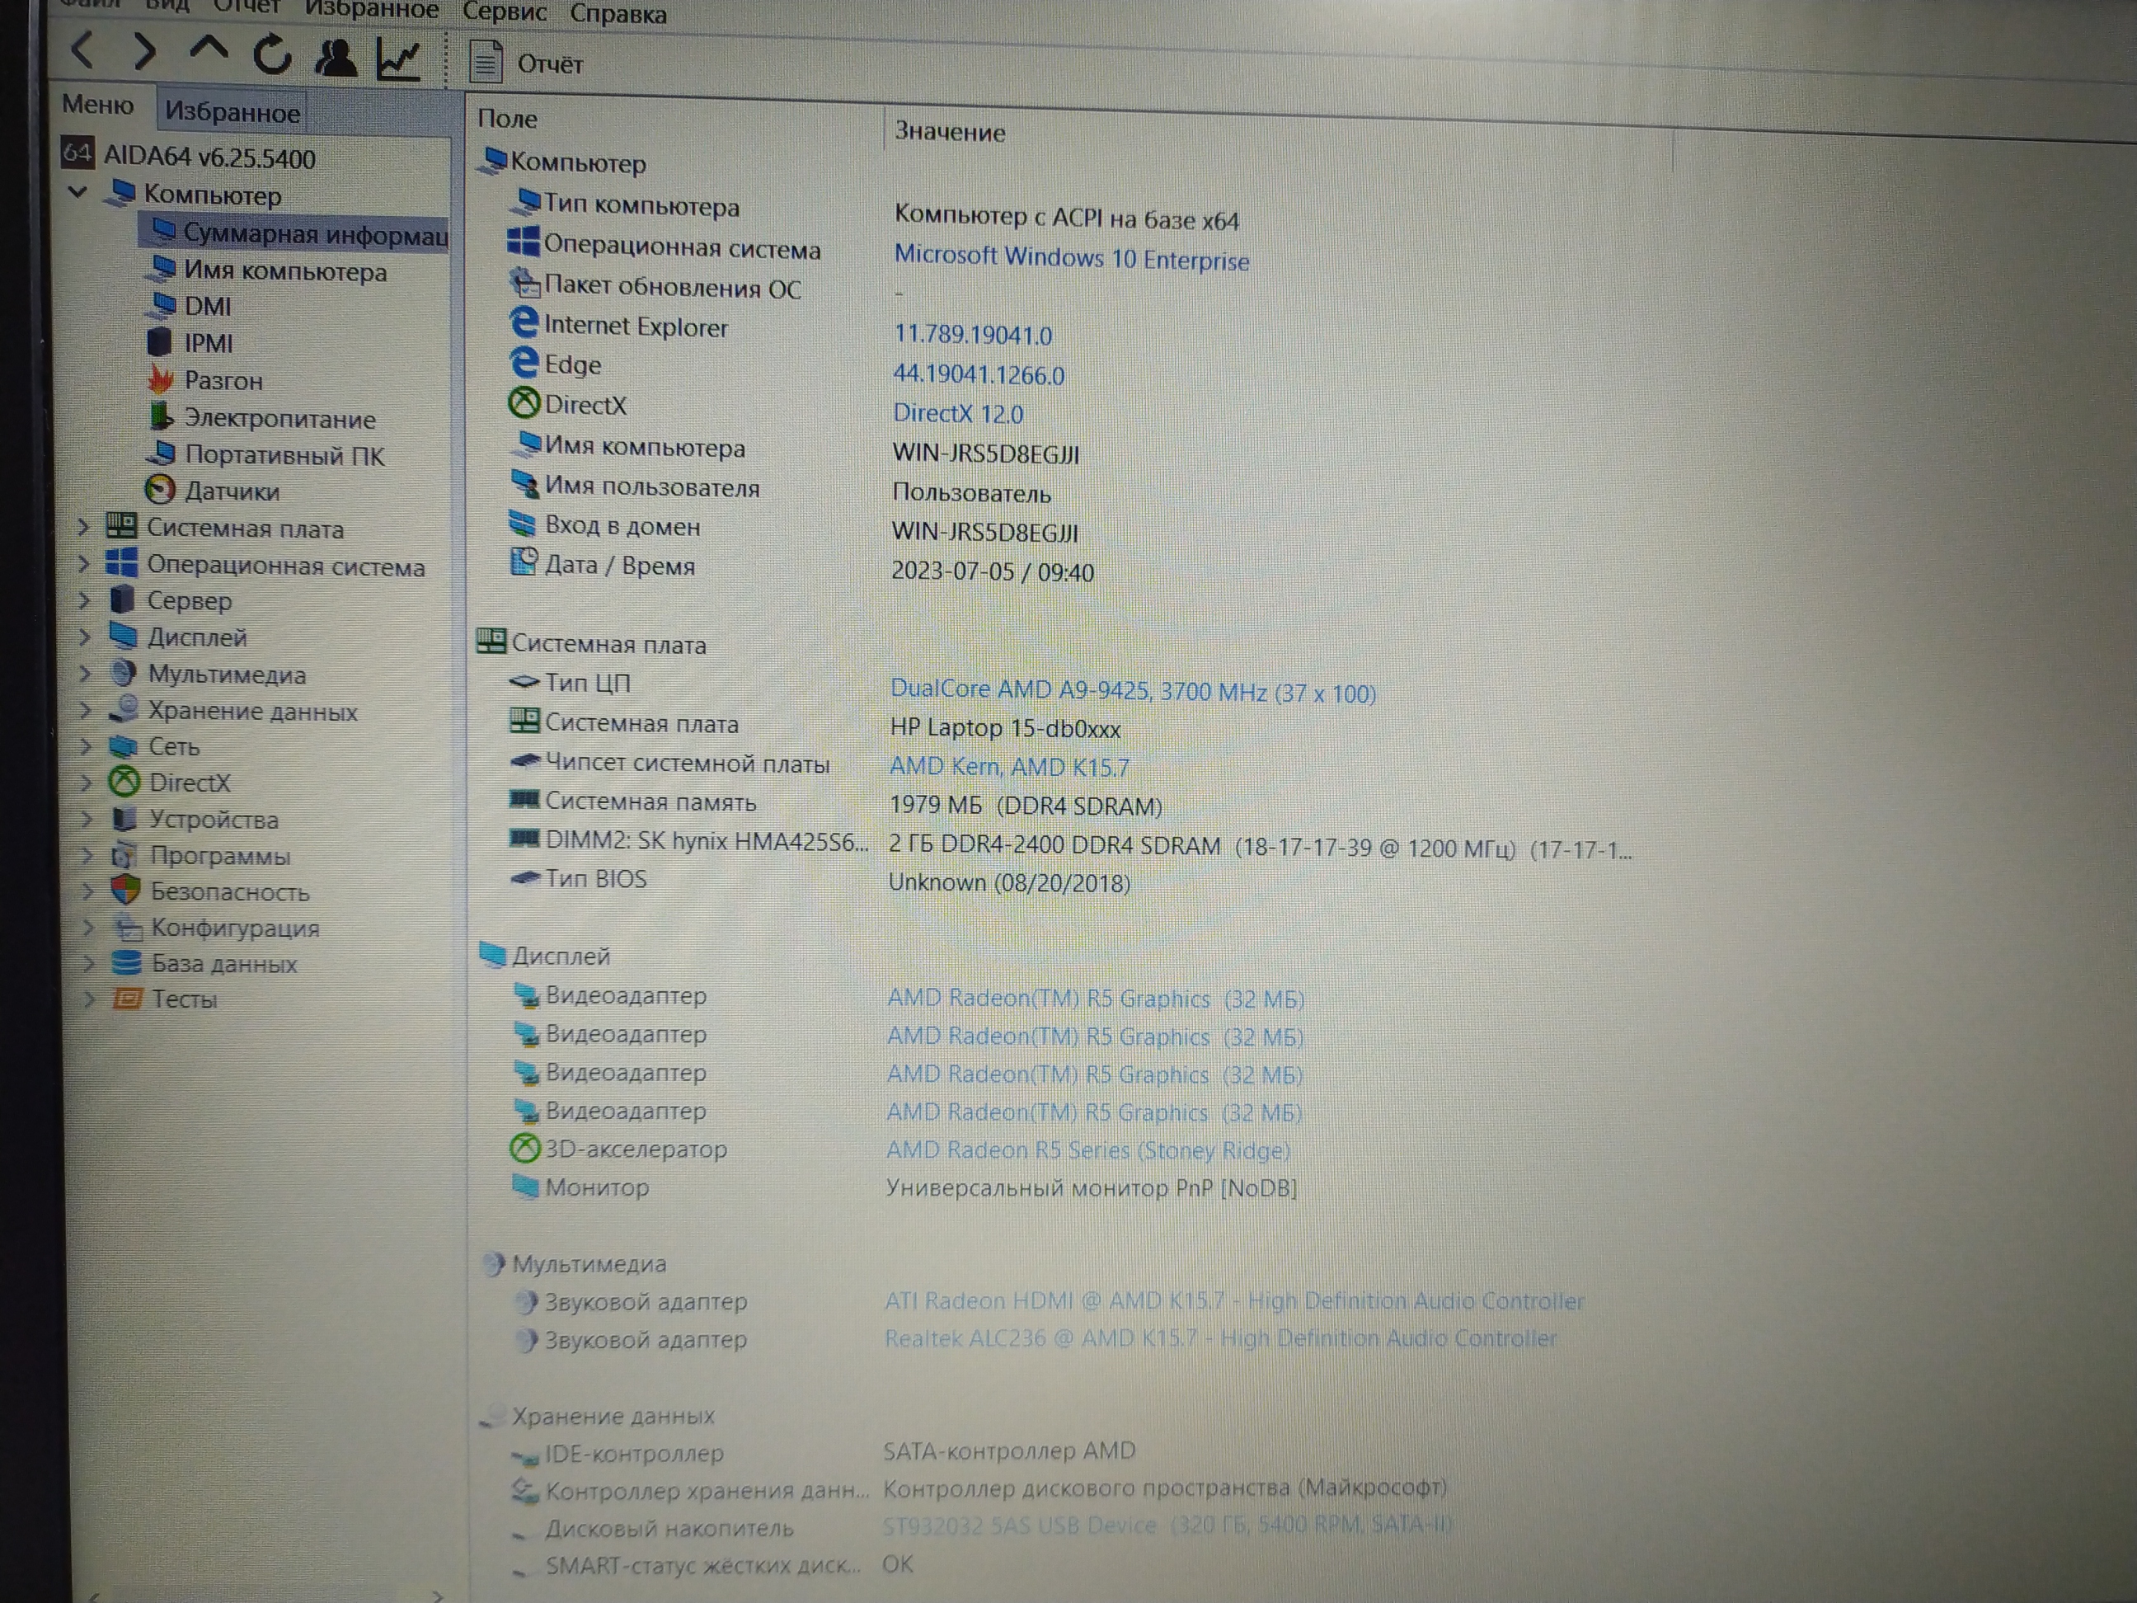Screen dimensions: 2137x1603
Task: Click the Разгон flame icon
Action: click(161, 378)
